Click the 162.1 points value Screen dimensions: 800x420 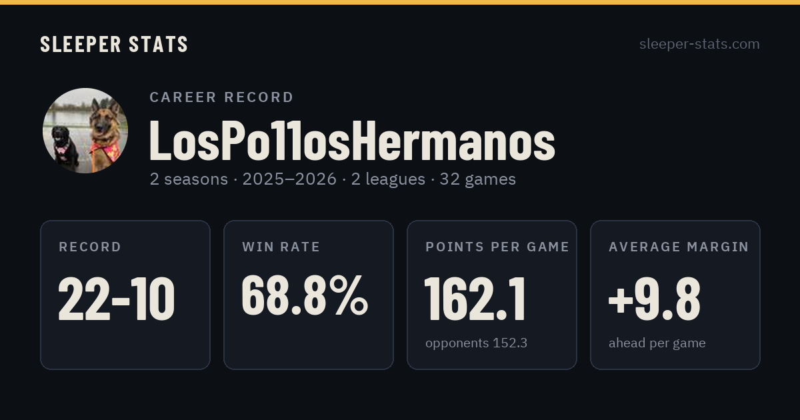pyautogui.click(x=475, y=299)
